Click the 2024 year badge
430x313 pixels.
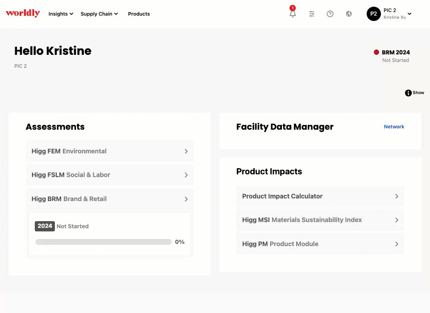(45, 226)
